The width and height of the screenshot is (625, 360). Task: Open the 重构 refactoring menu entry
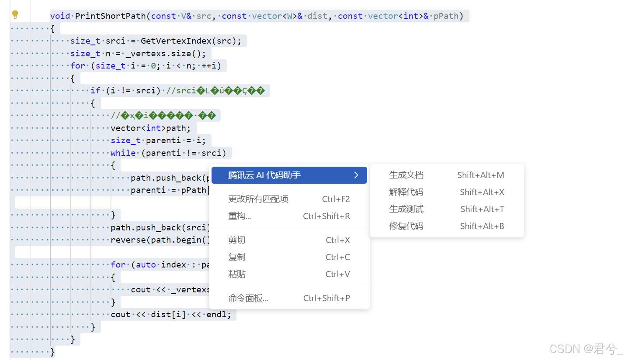(x=240, y=216)
